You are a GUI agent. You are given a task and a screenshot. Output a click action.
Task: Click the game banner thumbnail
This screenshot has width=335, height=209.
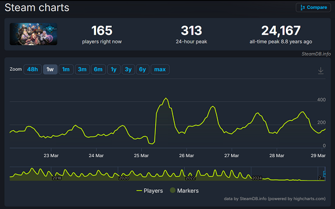pyautogui.click(x=33, y=34)
